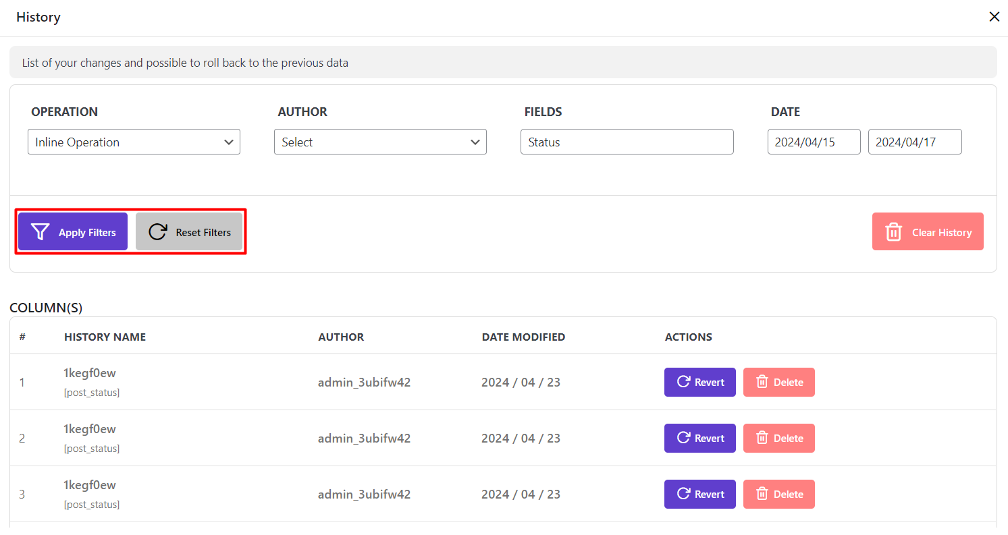Screen dimensions: 1008x535
Task: Click the trash can icon on Clear History
Action: click(893, 232)
